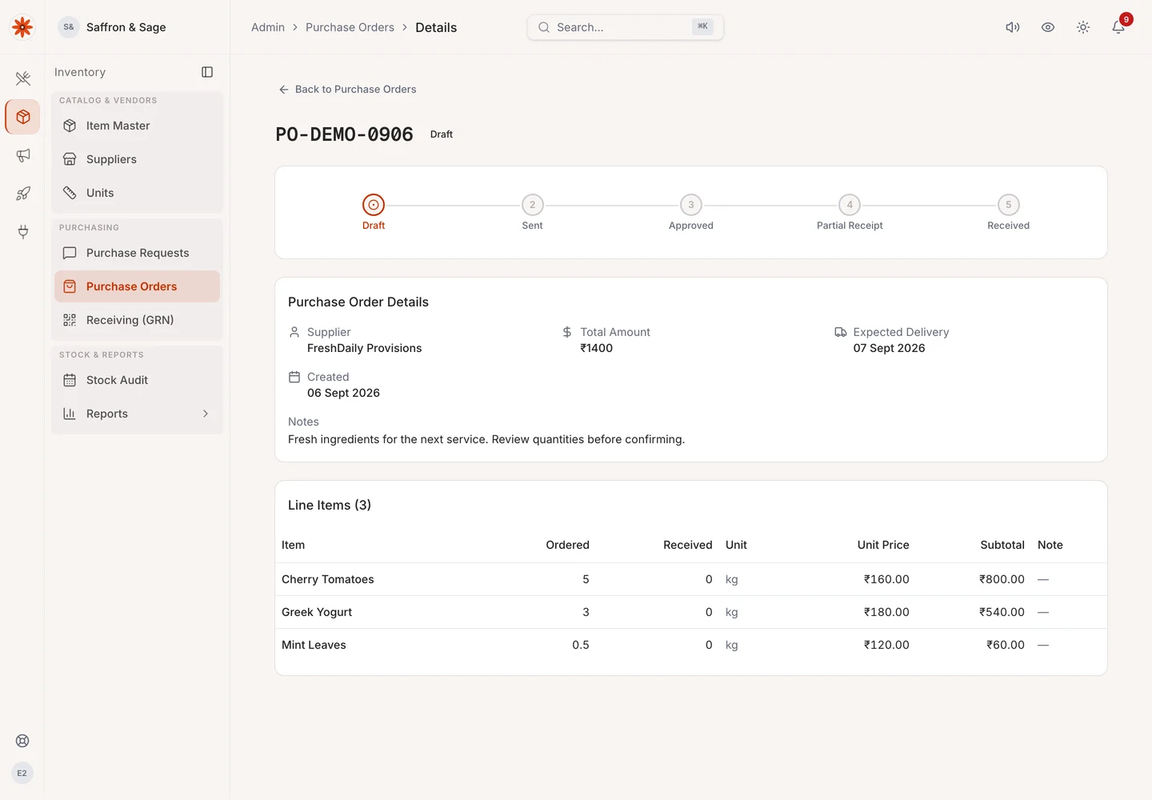Open the help lifebuoy icon
Viewport: 1152px width, 800px height.
click(x=22, y=741)
